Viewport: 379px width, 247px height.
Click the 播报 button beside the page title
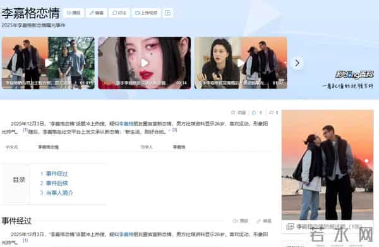73,13
